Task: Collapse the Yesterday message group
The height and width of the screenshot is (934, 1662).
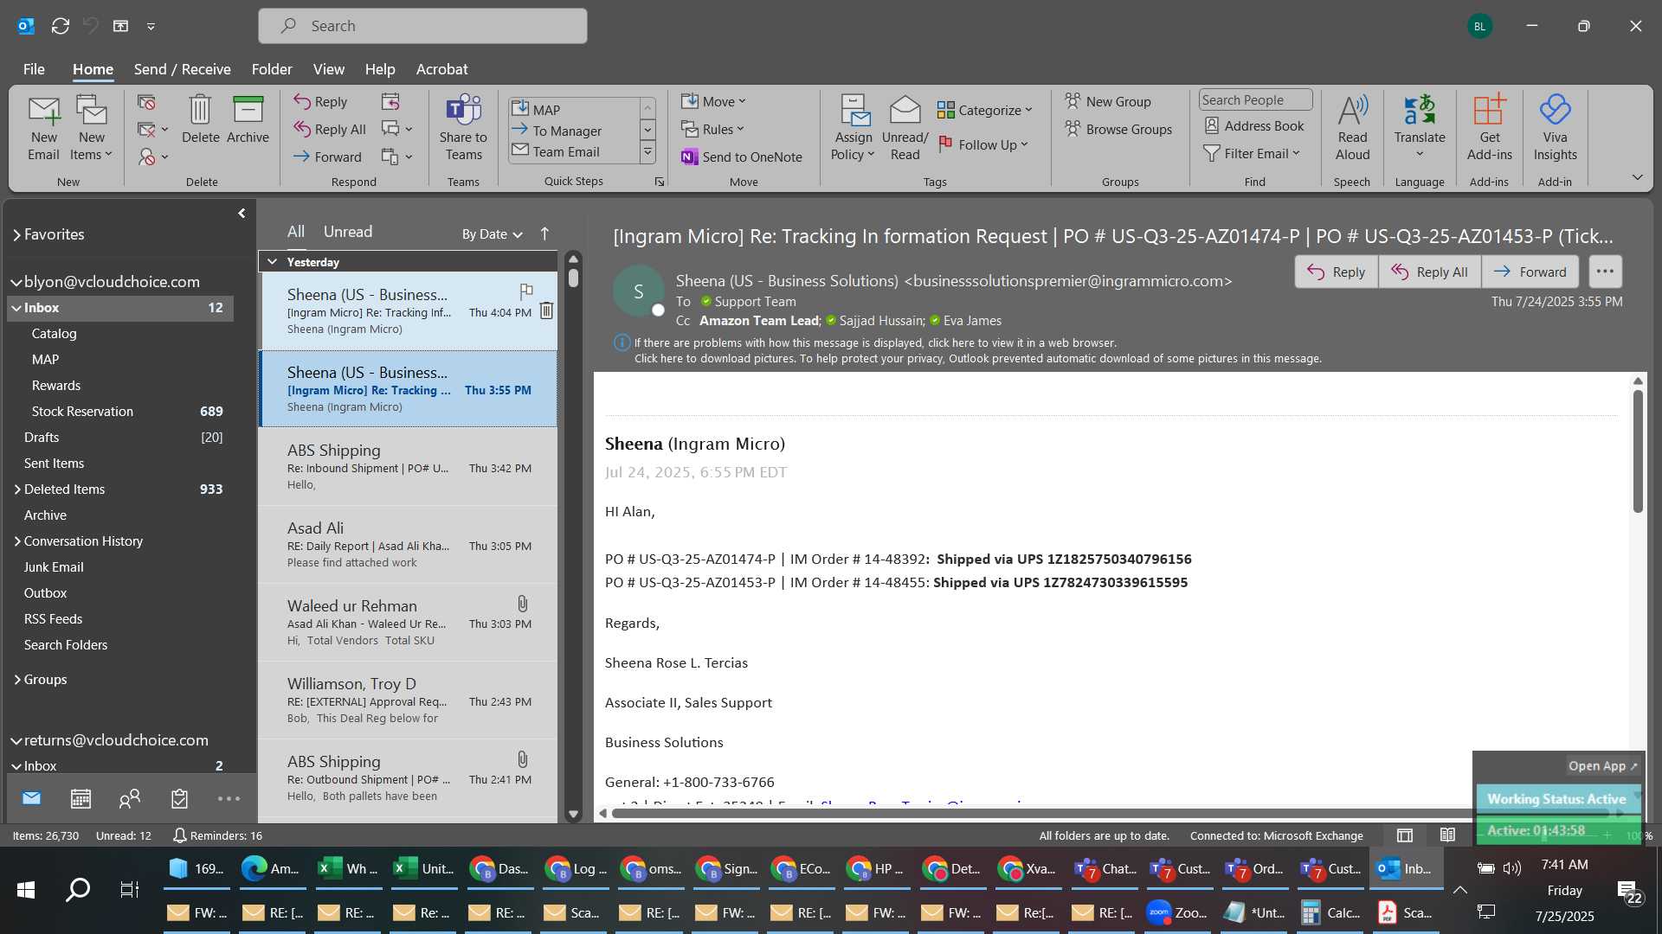Action: (x=272, y=262)
